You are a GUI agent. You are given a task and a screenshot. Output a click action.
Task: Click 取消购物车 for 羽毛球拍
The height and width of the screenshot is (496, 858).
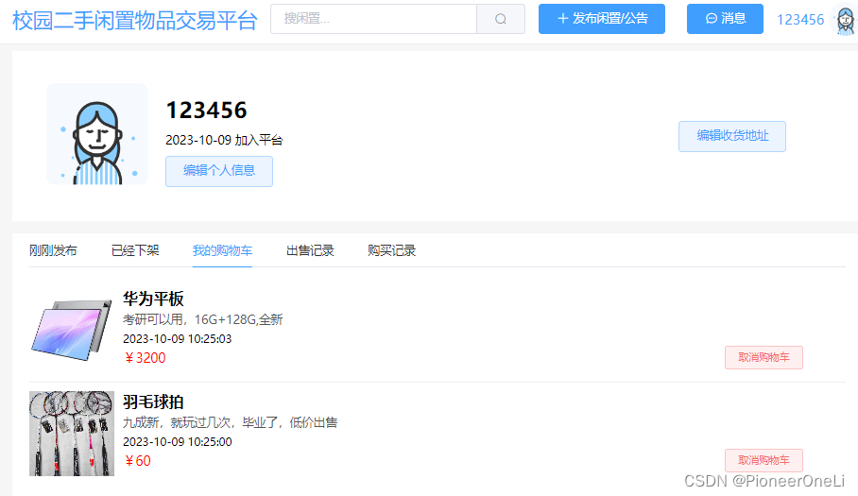coord(764,460)
